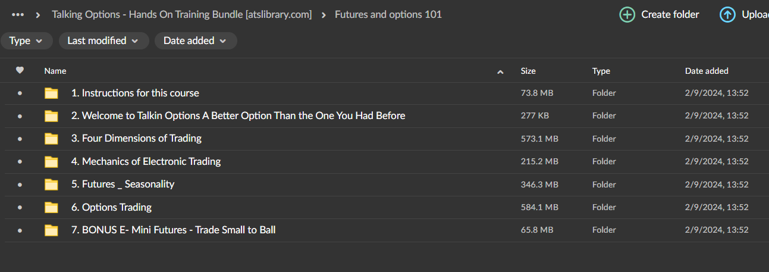Click folder icon beside Four Dimensions of Trading

(x=52, y=139)
